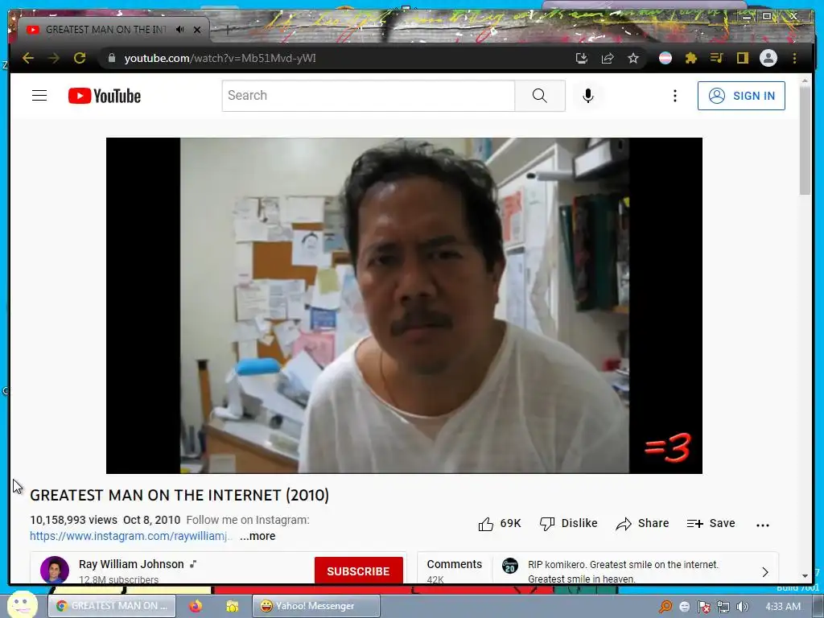Select the GREATEST MAN ON THE INT tab
The image size is (824, 618).
[x=105, y=30]
